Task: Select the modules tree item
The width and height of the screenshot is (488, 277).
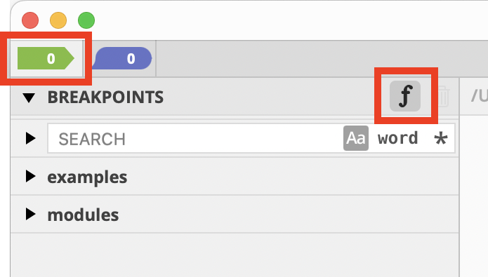Action: click(83, 215)
